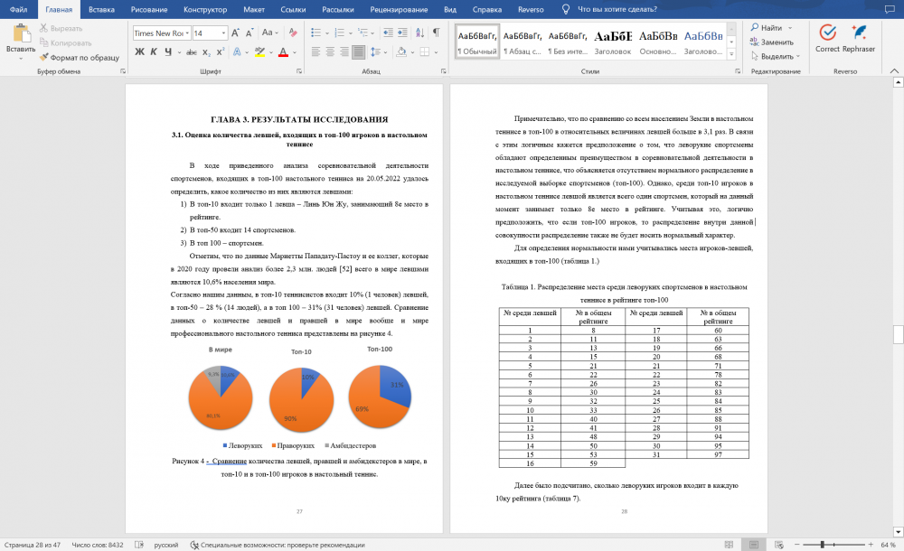
Task: Open the font size dropdown showing 14
Action: pos(223,33)
